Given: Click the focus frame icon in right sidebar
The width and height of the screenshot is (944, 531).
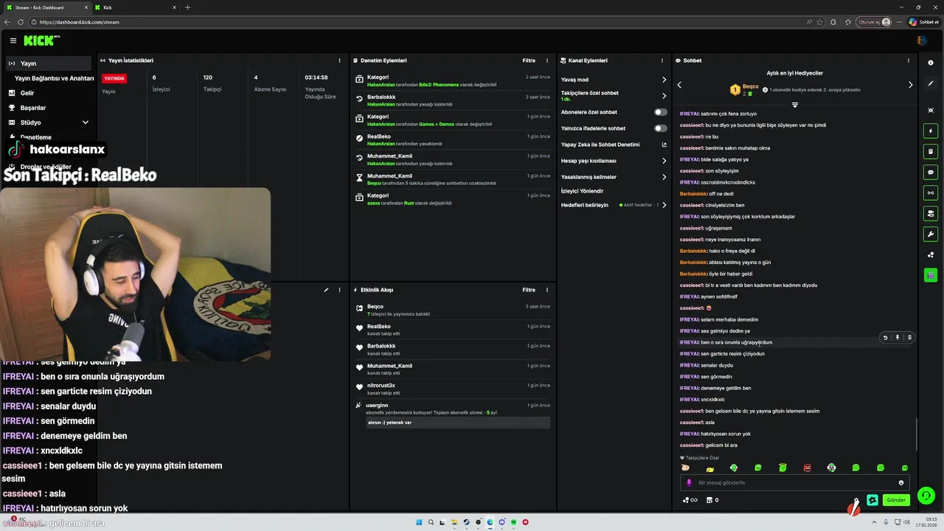Looking at the screenshot, I should 931,110.
